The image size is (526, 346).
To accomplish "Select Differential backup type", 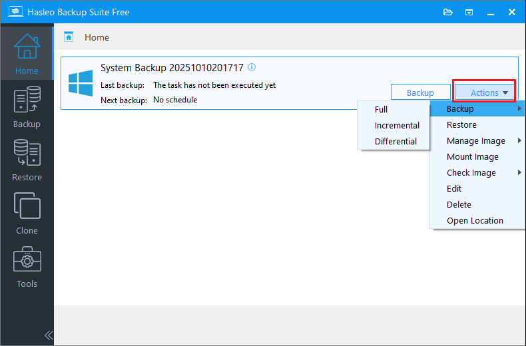I will tap(394, 141).
